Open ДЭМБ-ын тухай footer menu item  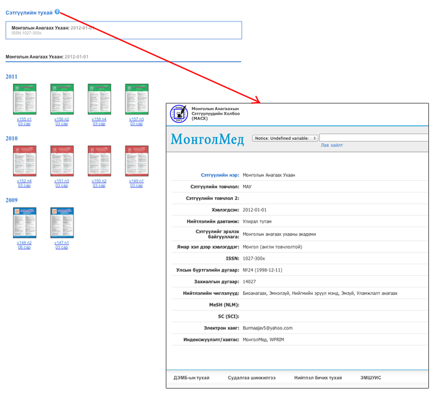pos(191,378)
